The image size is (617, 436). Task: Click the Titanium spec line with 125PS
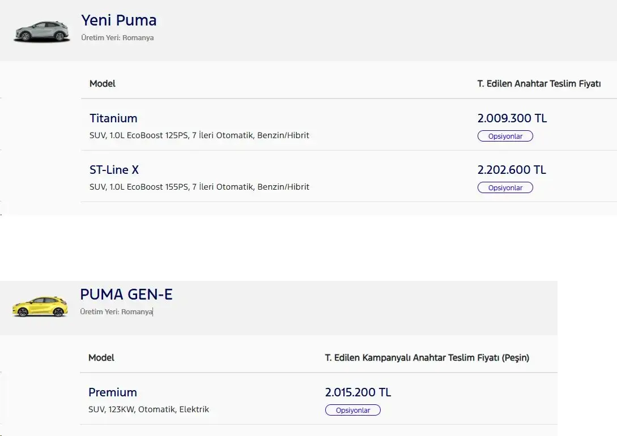[x=199, y=135]
